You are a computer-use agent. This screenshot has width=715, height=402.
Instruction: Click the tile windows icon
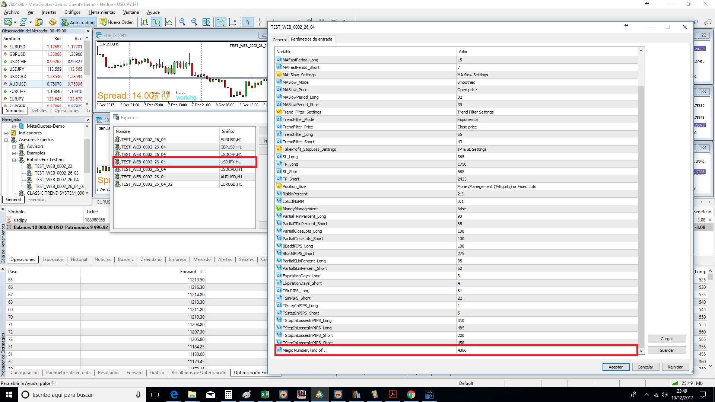[x=206, y=22]
